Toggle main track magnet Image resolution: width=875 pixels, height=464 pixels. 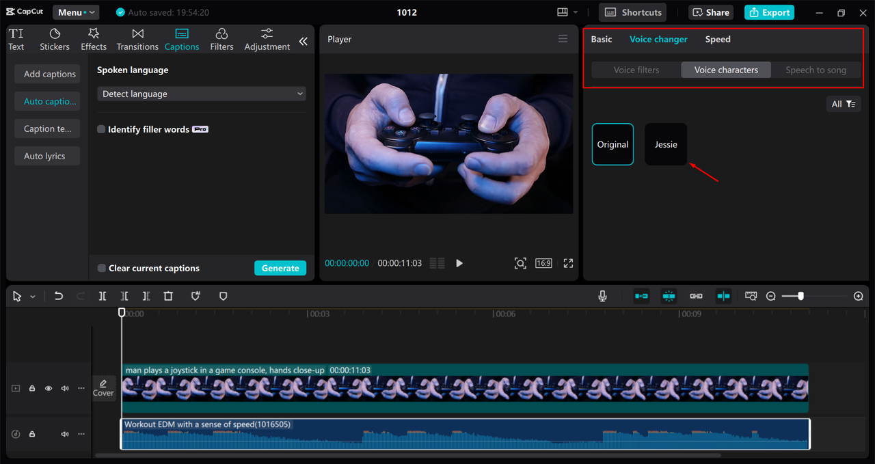(x=641, y=296)
